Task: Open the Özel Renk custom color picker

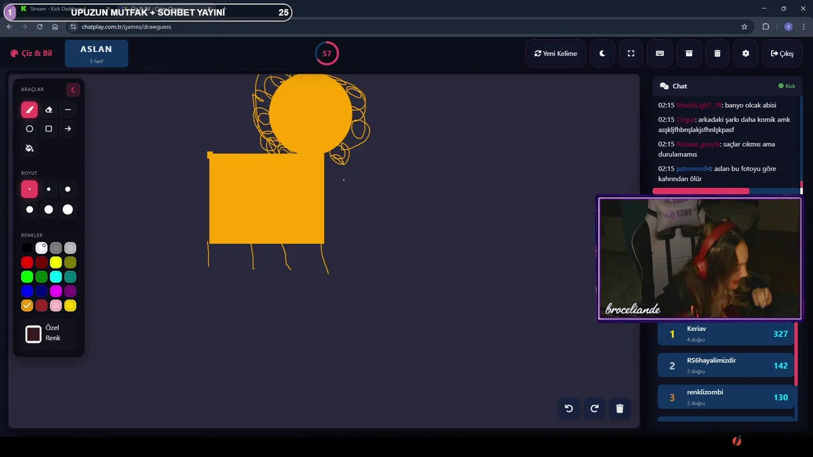Action: click(34, 334)
